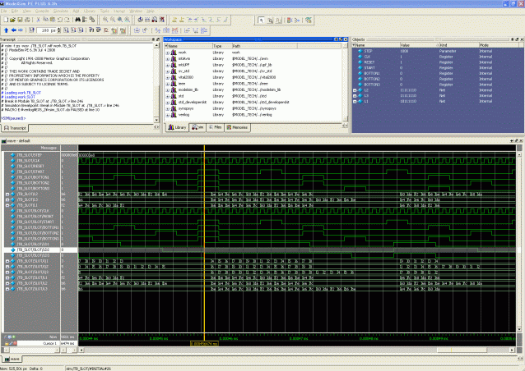525x371 pixels.
Task: Sort Objects by Value column header
Action: [x=419, y=45]
